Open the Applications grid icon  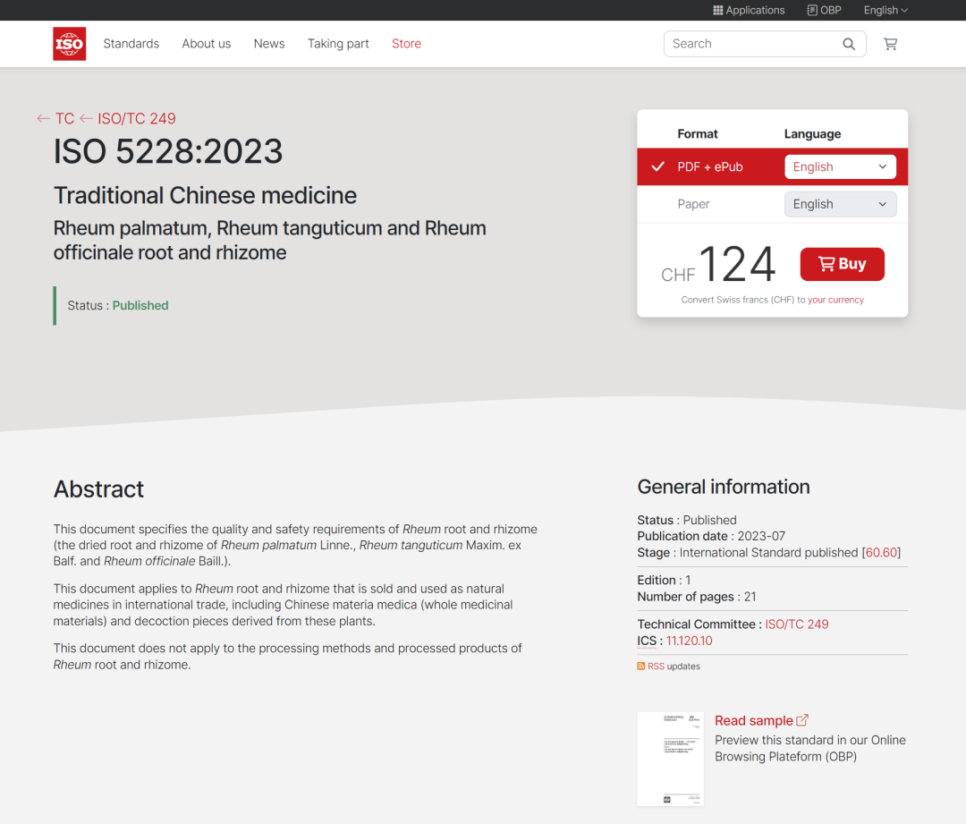(x=717, y=11)
